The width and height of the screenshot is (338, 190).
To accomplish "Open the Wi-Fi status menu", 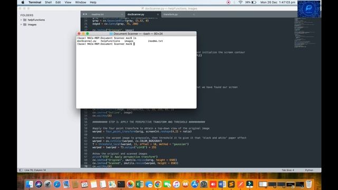I will (240, 2).
